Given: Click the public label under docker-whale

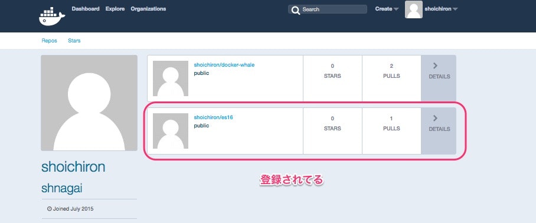Looking at the screenshot, I should click(201, 73).
